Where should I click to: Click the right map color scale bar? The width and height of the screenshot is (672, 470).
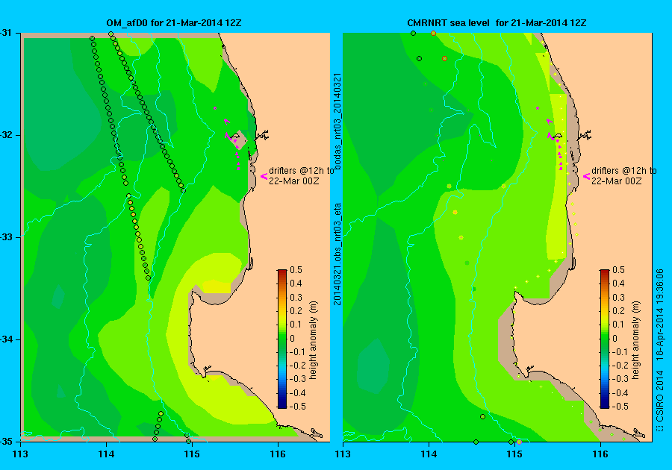coord(604,339)
